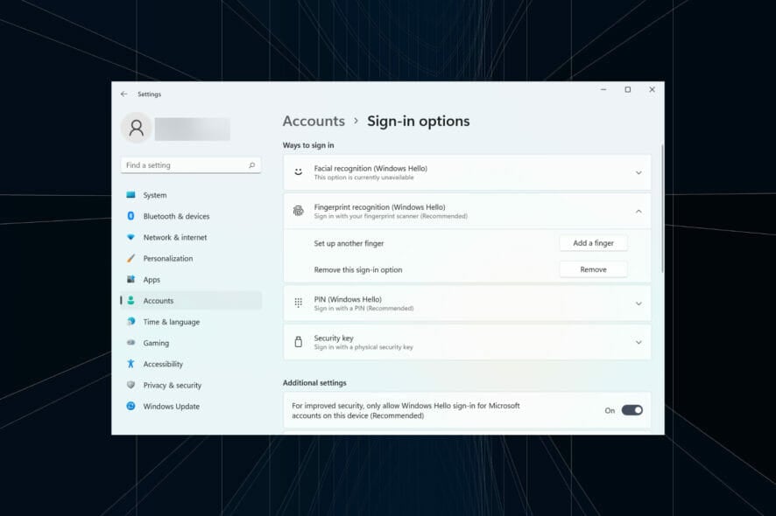Click the user profile avatar icon

(x=136, y=128)
